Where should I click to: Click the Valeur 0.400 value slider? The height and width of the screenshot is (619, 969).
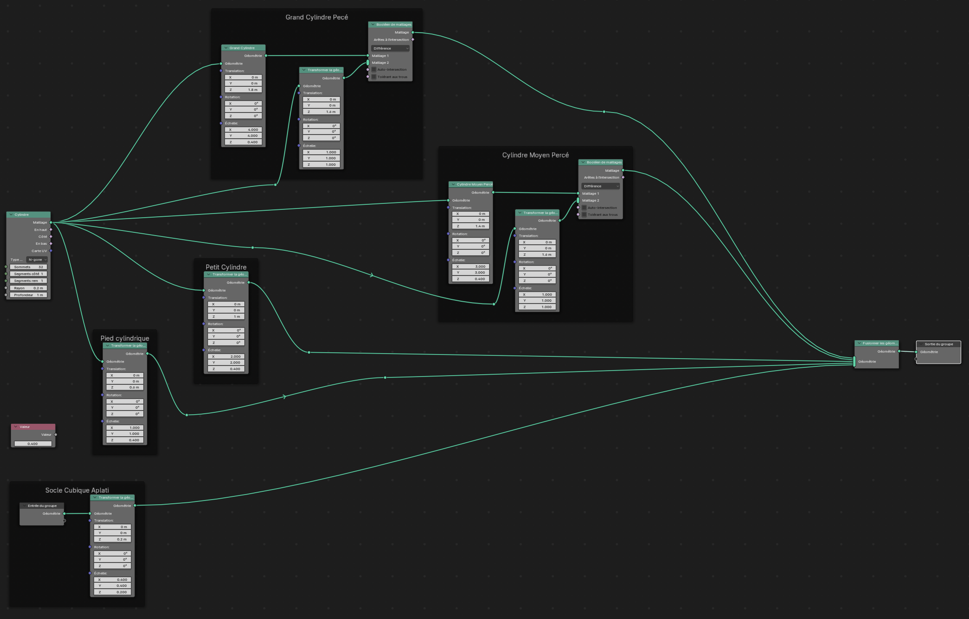click(x=33, y=444)
